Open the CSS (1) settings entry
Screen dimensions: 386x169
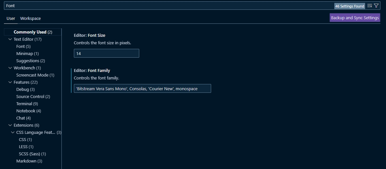(25, 140)
